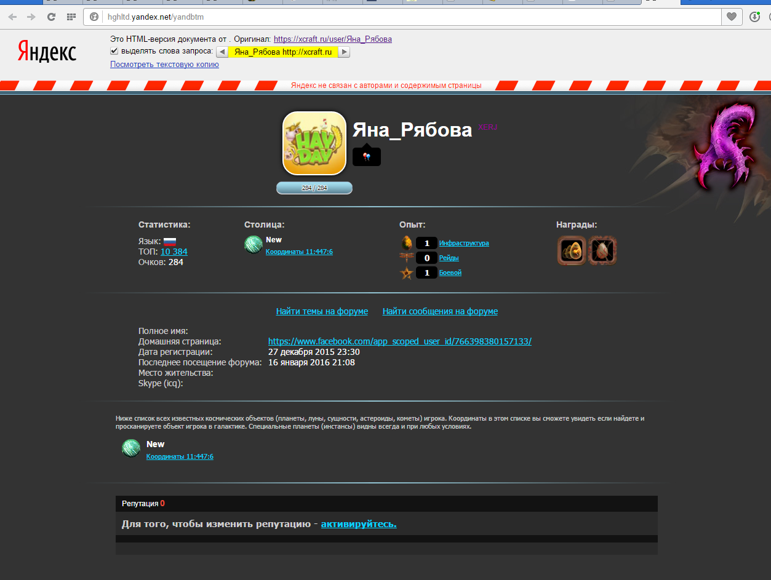Click the planet name 'New' in the space objects list

[x=155, y=444]
